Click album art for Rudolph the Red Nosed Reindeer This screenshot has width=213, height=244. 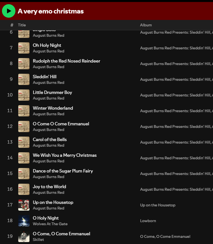click(24, 64)
